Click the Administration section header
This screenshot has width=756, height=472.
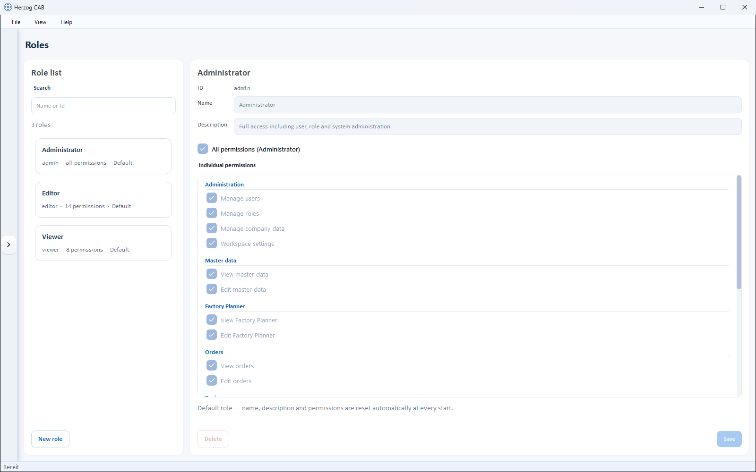click(x=224, y=185)
